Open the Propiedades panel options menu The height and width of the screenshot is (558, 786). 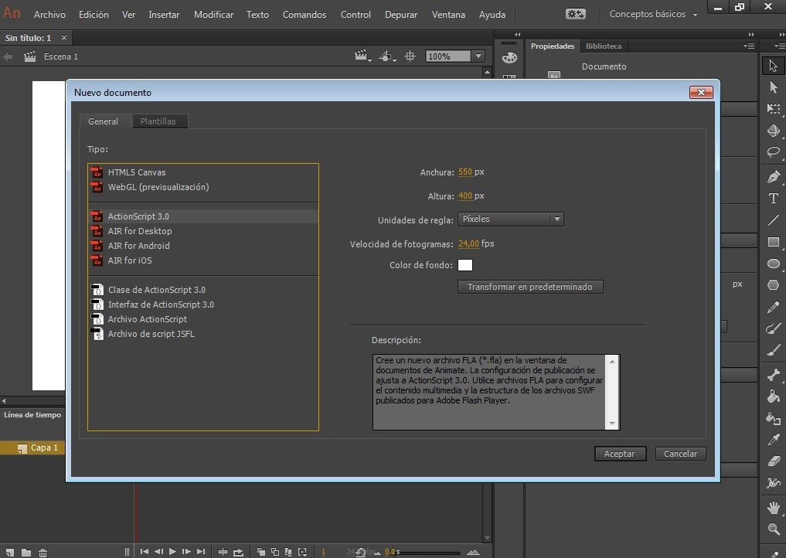(x=749, y=46)
